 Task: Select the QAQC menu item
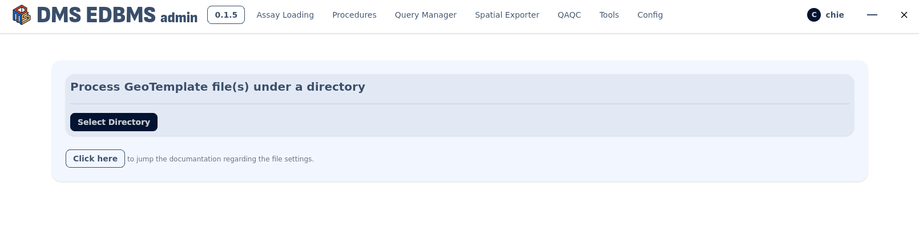[569, 15]
